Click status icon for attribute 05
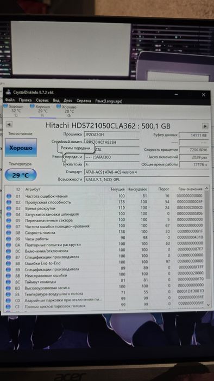 click(9, 220)
